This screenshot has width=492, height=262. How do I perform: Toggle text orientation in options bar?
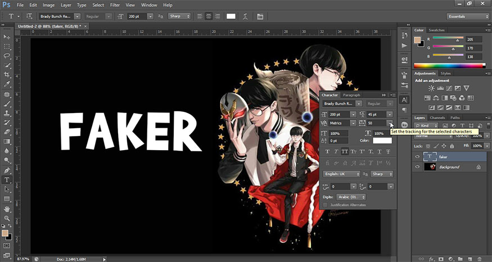coord(29,16)
